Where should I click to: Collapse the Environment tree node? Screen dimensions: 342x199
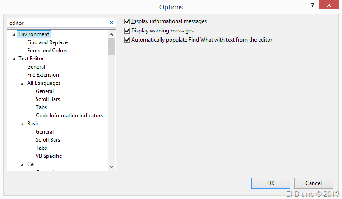point(14,35)
